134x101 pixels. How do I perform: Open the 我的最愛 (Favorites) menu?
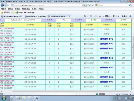click(x=26, y=9)
